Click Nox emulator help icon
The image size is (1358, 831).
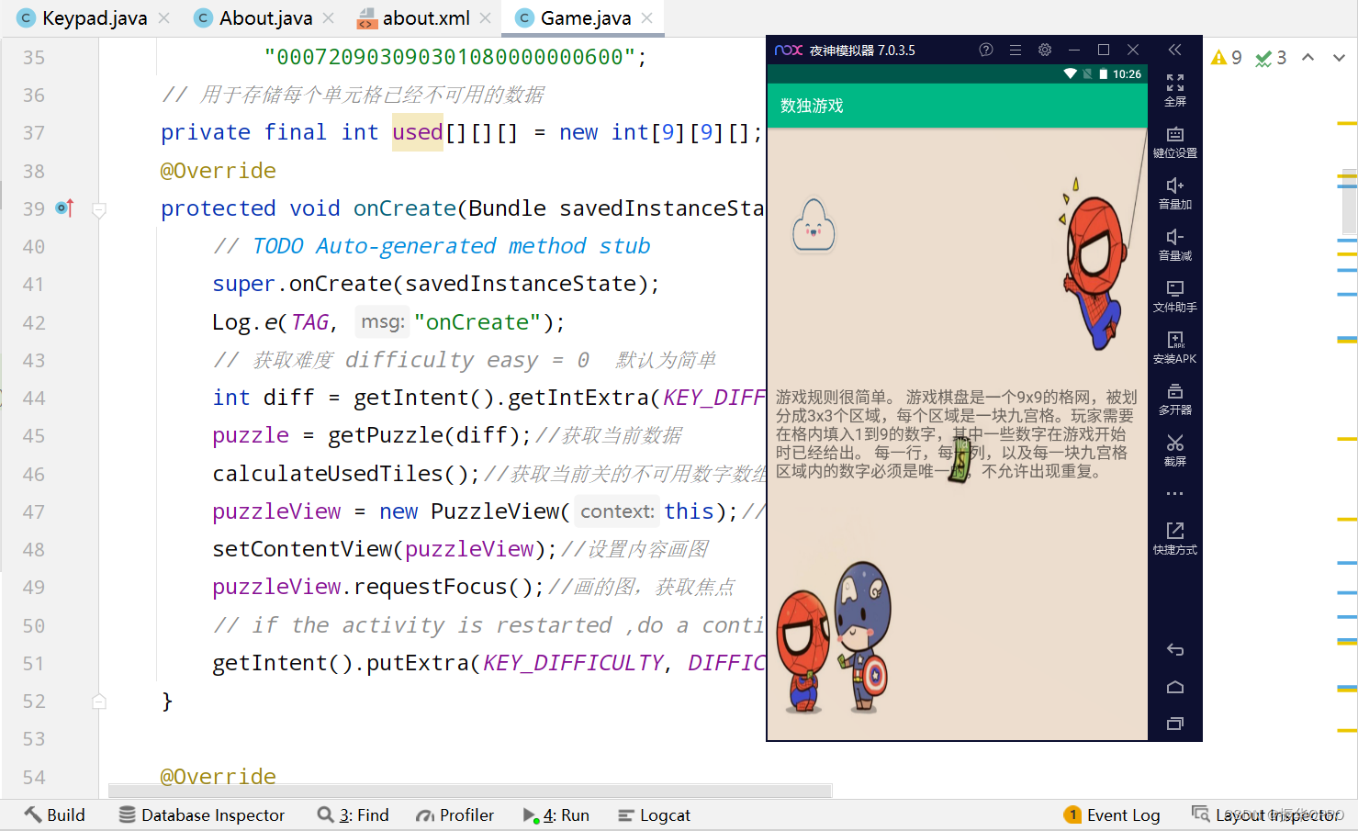point(986,50)
